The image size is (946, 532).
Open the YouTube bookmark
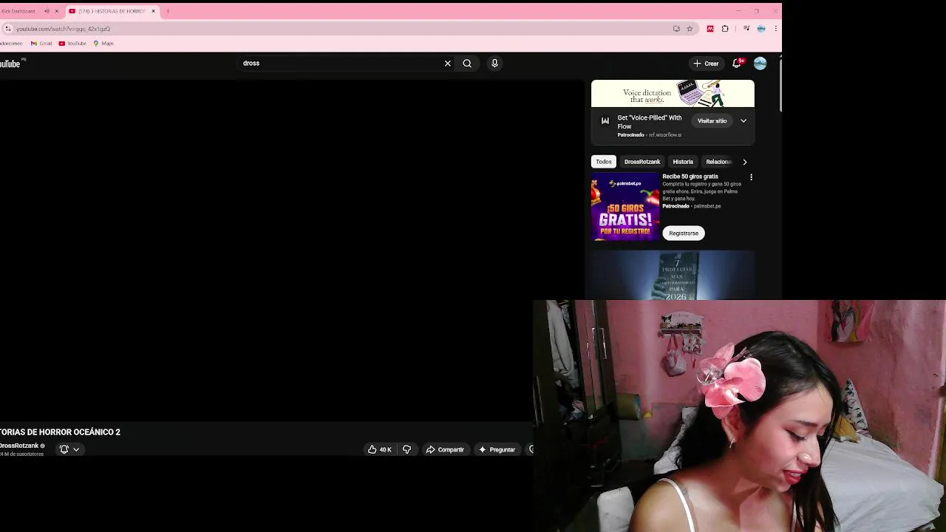[x=72, y=44]
